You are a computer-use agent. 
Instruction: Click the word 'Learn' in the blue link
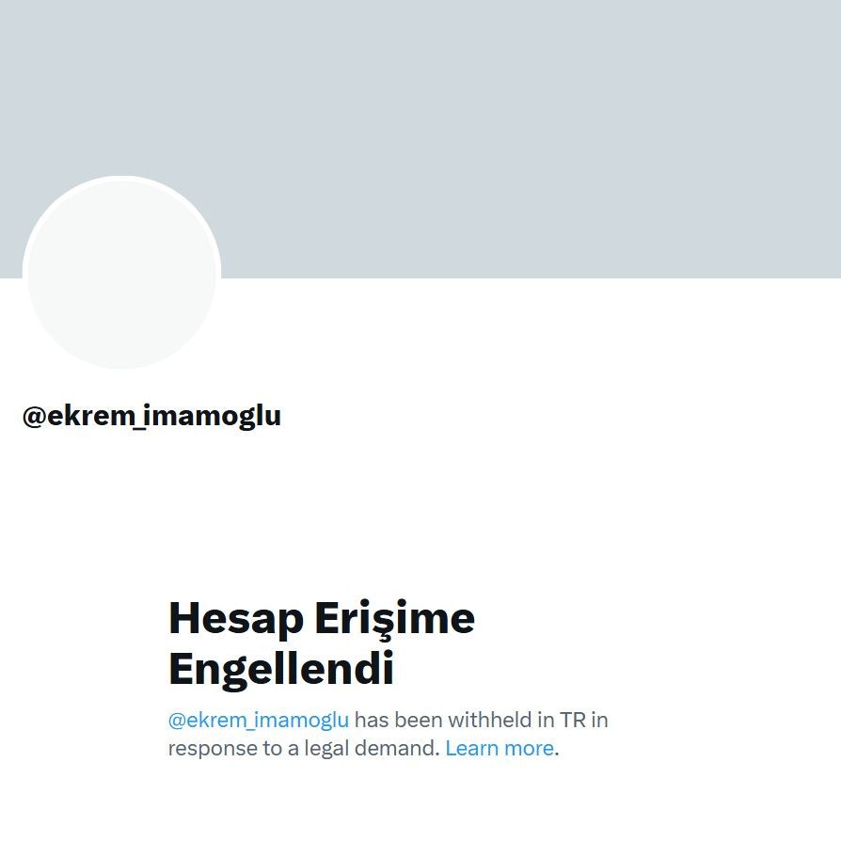472,748
